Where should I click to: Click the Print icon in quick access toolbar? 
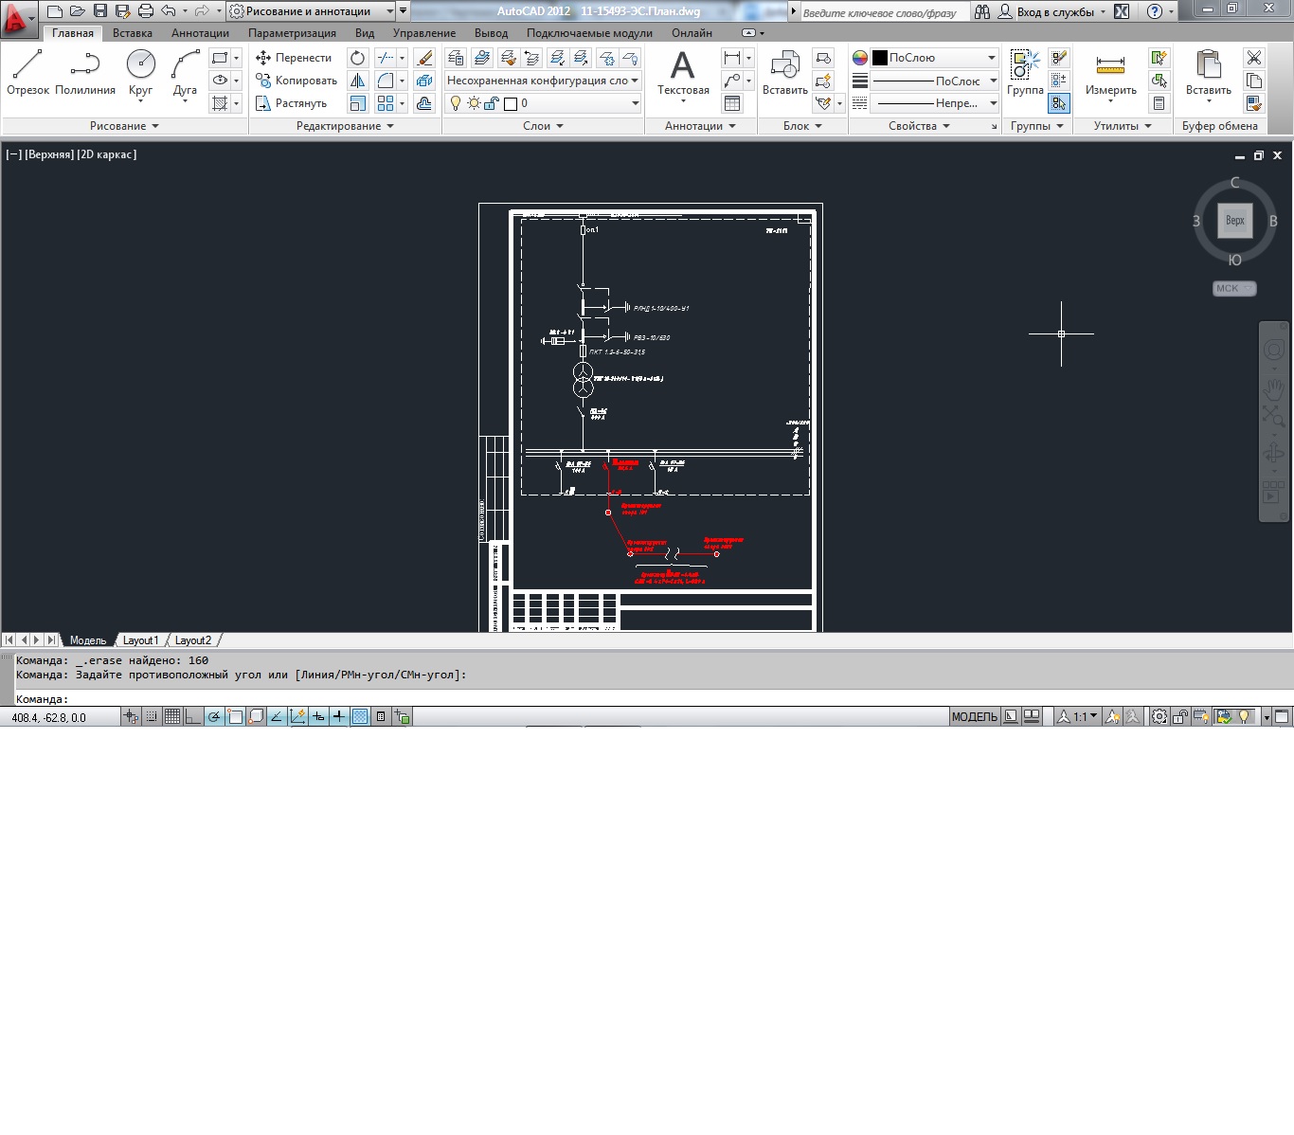[145, 11]
